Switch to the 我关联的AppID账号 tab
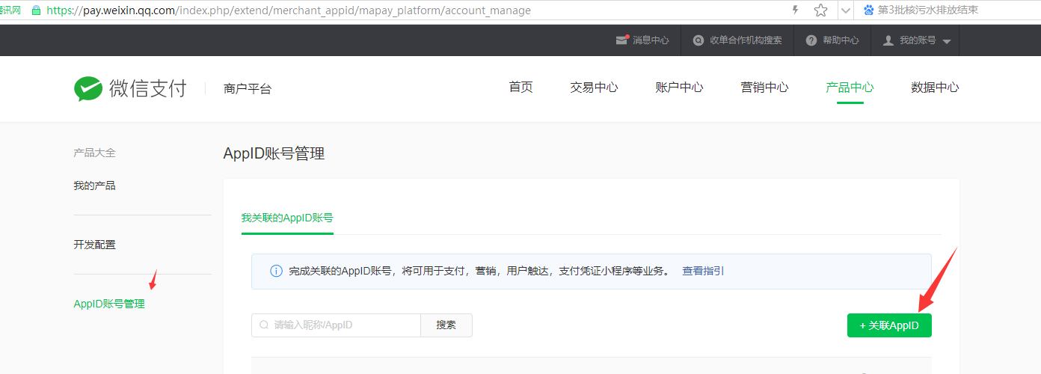The height and width of the screenshot is (374, 1041). coord(287,218)
